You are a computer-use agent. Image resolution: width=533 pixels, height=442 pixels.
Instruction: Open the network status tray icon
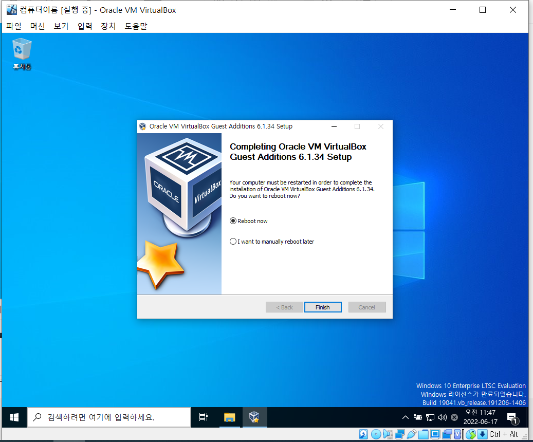pyautogui.click(x=430, y=417)
